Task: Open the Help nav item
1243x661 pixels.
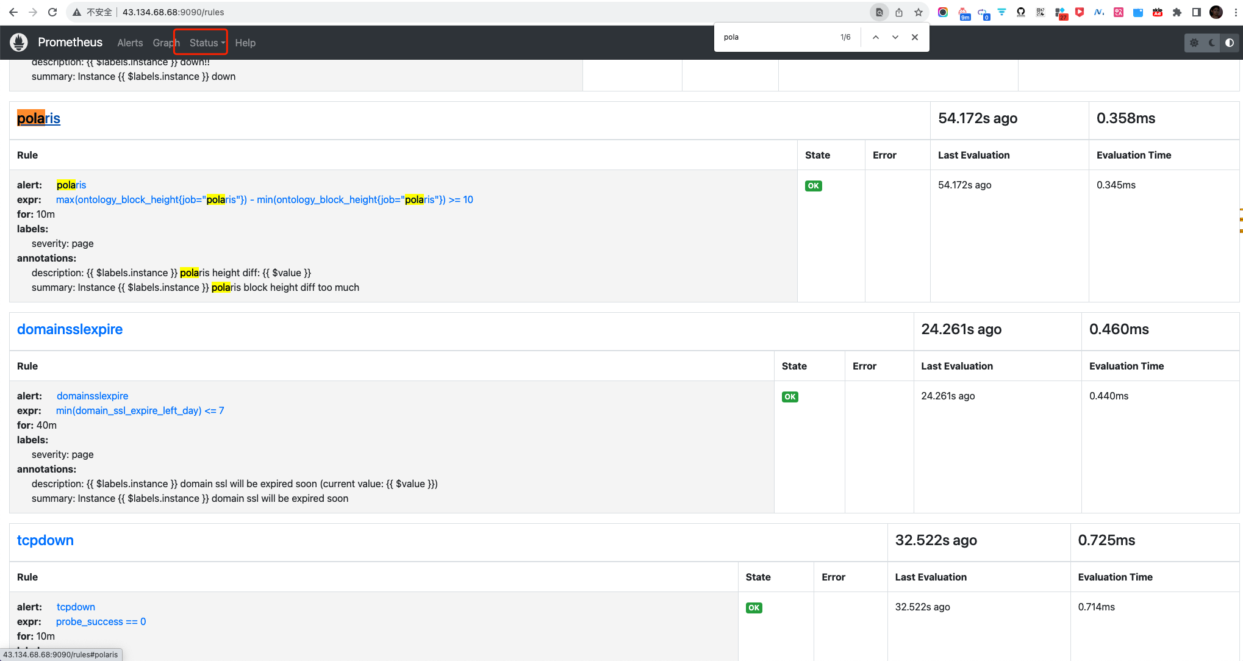Action: [245, 43]
